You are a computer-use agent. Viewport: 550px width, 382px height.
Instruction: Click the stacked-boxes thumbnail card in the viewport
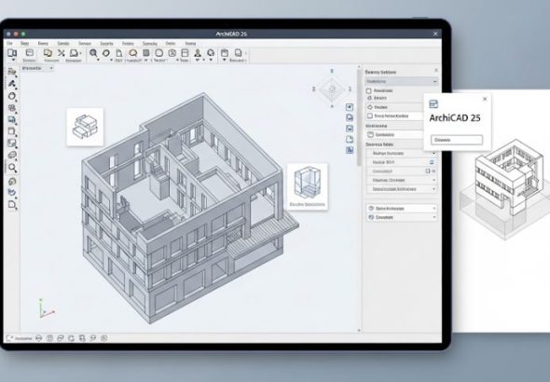tap(85, 127)
